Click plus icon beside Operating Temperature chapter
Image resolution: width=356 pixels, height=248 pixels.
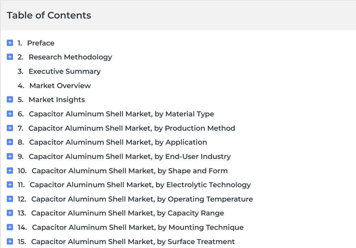coord(10,199)
